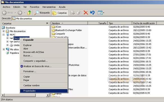
Task: Open the Herramientas menu
Action: pos(49,7)
